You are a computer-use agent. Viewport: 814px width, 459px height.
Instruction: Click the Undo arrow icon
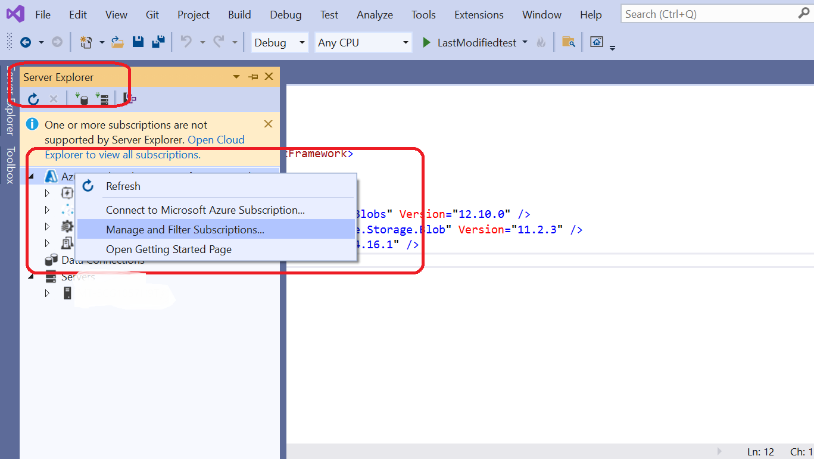tap(186, 42)
